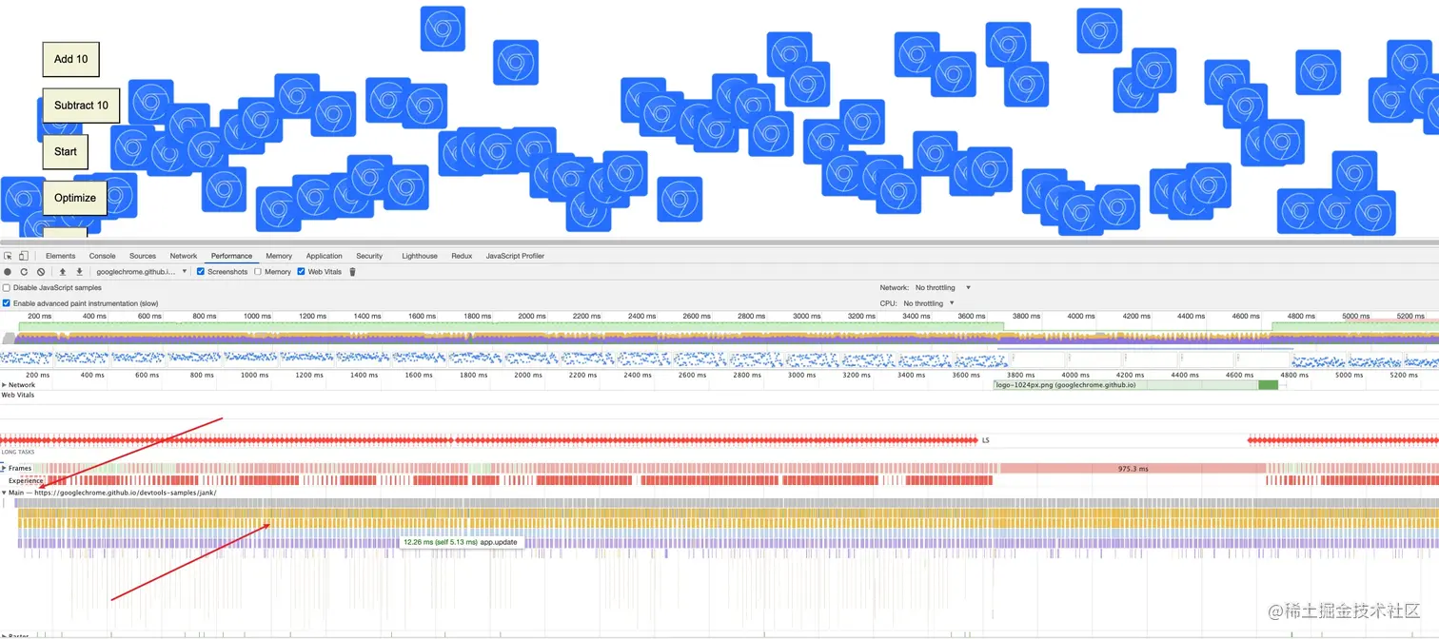The height and width of the screenshot is (639, 1439).
Task: Toggle the Memory checkbox
Action: (x=258, y=272)
